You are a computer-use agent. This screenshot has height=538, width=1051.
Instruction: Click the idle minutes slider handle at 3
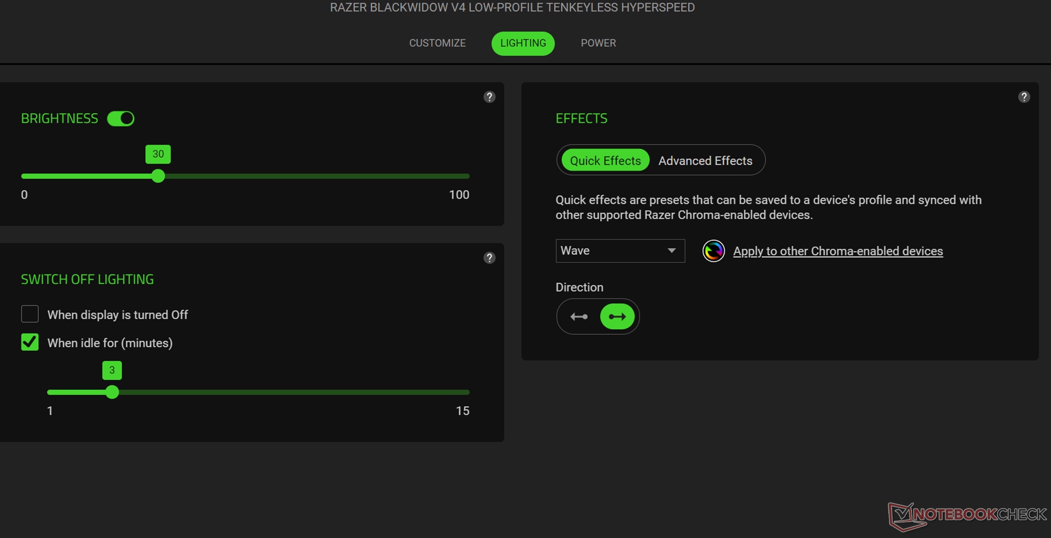[x=112, y=392]
